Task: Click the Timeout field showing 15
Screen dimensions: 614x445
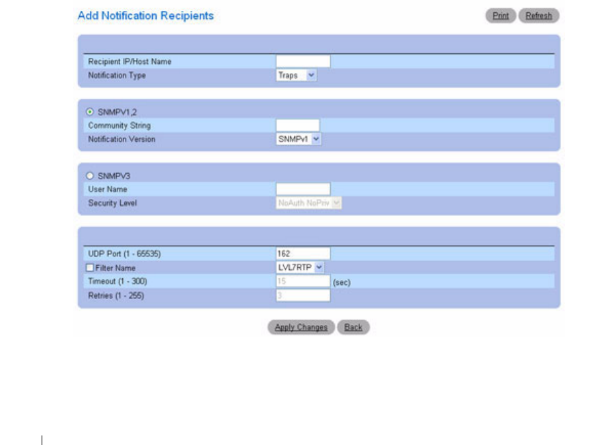Action: (303, 281)
